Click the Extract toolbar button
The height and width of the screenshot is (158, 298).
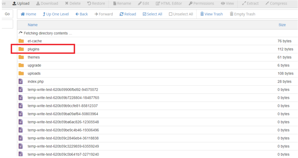pyautogui.click(x=250, y=3)
